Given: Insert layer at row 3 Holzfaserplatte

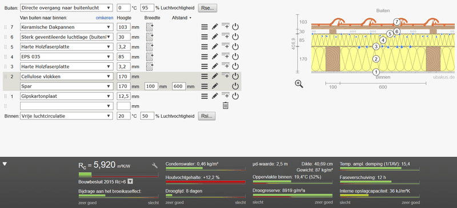Looking at the screenshot, I should click(225, 66).
